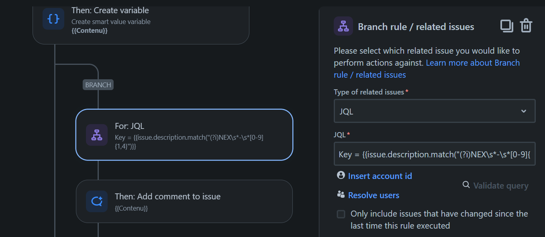
Task: Select the Then: Create variable step
Action: pyautogui.click(x=141, y=22)
